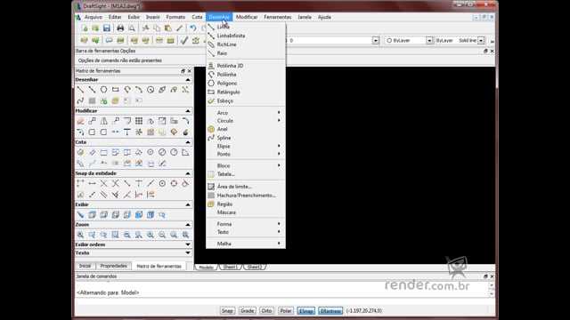This screenshot has width=570, height=320.
Task: Choose Retângulo from the Desenhar menu
Action: tap(246, 92)
